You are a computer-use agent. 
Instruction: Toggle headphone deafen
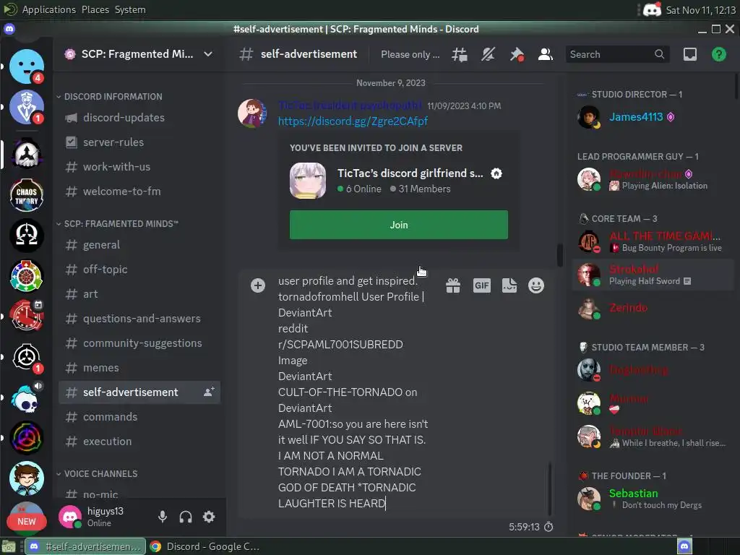click(x=186, y=517)
